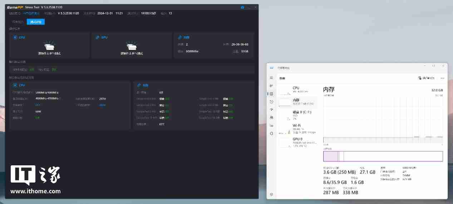Open Processes page in Task Manager sidebar

point(271,86)
